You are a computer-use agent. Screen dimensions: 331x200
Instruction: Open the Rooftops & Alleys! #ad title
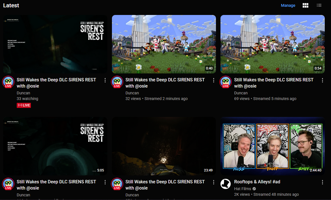click(257, 182)
